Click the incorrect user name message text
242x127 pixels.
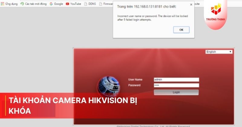click(x=152, y=18)
